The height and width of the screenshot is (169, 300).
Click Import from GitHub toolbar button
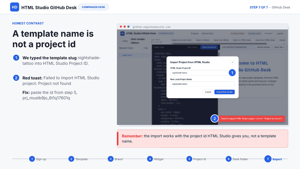click(221, 40)
